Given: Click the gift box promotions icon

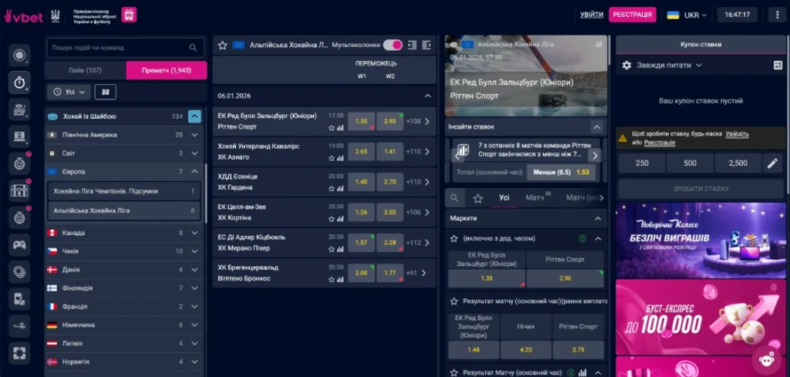Looking at the screenshot, I should point(129,15).
